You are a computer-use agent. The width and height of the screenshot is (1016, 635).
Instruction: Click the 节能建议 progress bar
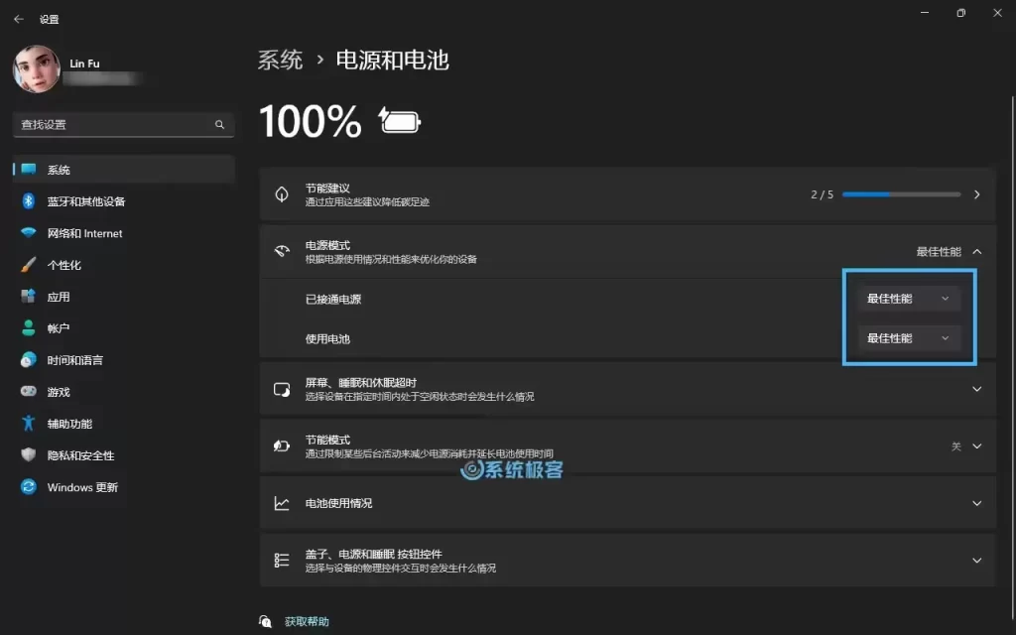click(903, 194)
